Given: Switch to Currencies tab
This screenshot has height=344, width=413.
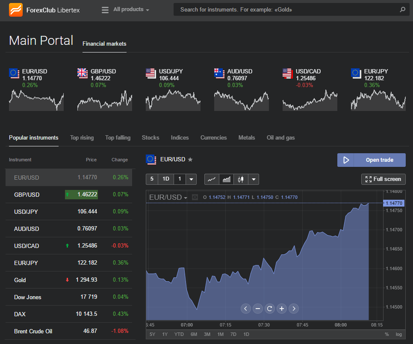Looking at the screenshot, I should point(214,138).
